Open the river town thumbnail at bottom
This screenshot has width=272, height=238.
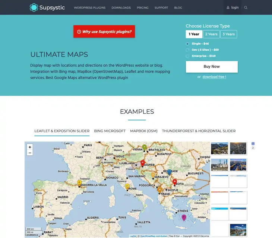(x=238, y=230)
